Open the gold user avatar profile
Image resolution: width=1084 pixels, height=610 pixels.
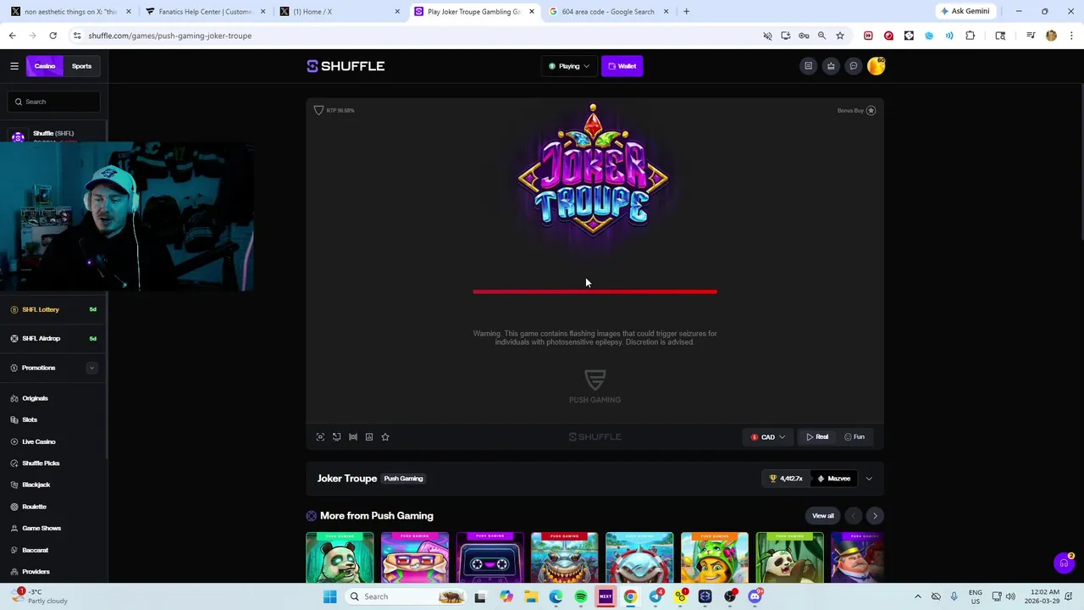coord(876,66)
